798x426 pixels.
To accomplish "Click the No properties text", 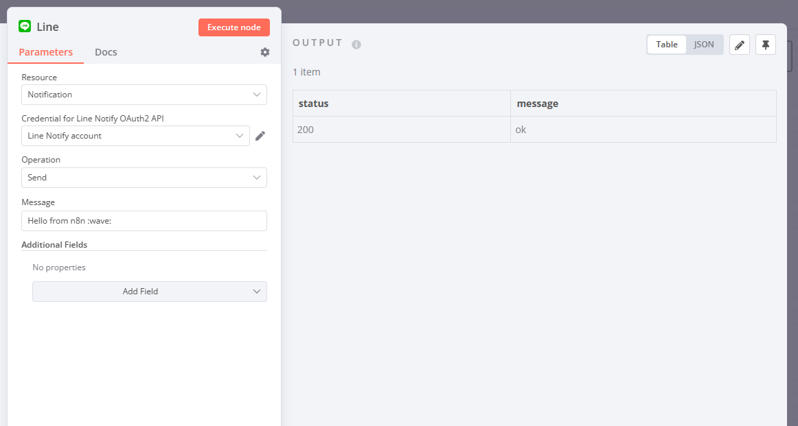I will (59, 268).
